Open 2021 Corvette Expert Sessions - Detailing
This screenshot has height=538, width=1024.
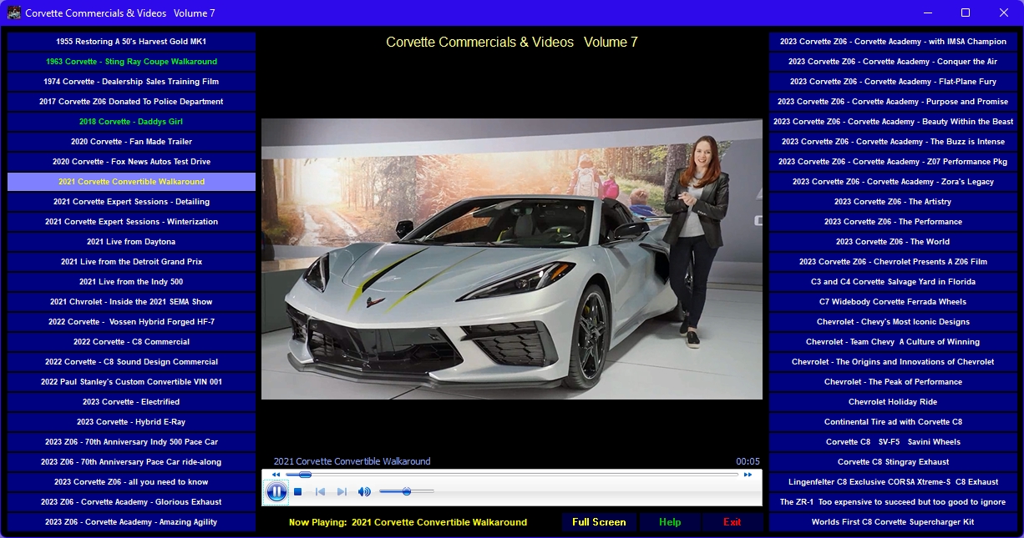pyautogui.click(x=131, y=202)
